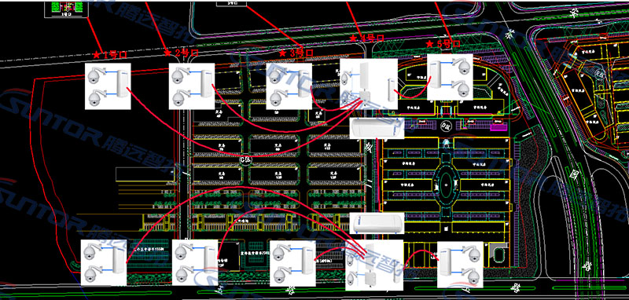Click the upper dome camera at gate 3号口
This screenshot has height=300, width=629.
click(276, 76)
